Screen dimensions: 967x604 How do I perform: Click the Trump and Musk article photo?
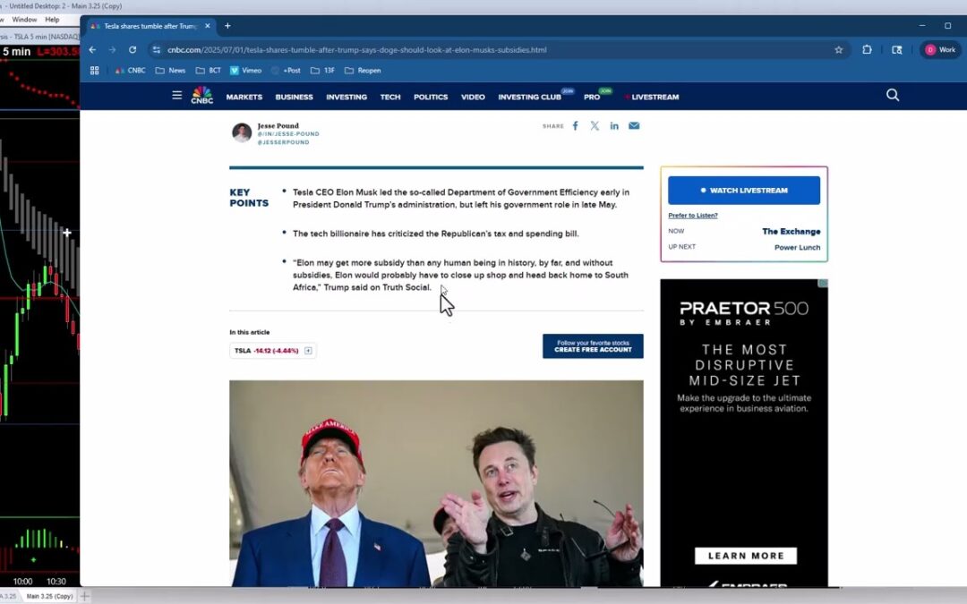point(436,483)
